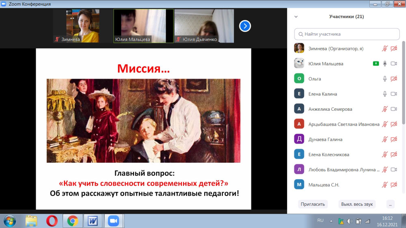Click Арцыбашева Светлана Ивановна's muted mic icon

point(385,124)
